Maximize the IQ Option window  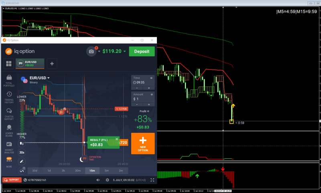pyautogui.click(x=142, y=40)
